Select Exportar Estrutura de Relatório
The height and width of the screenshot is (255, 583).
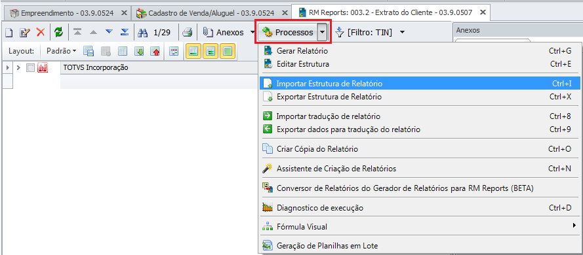pyautogui.click(x=420, y=97)
